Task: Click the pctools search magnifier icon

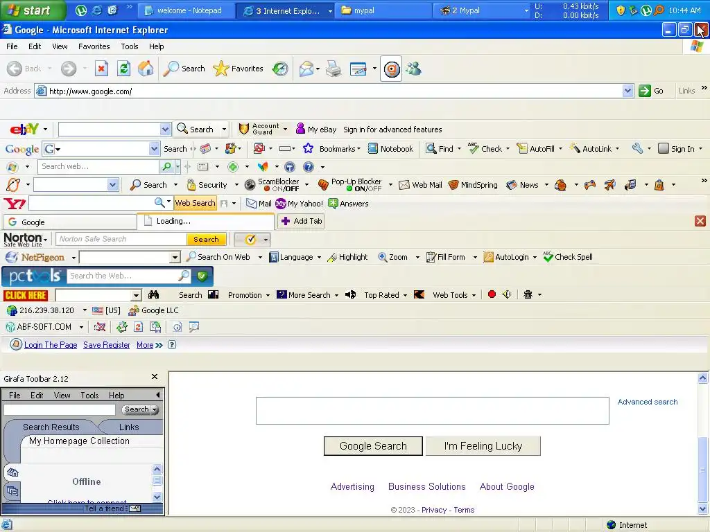Action: (x=184, y=276)
